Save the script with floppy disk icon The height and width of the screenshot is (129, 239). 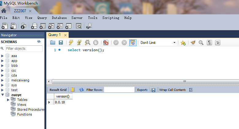61,43
